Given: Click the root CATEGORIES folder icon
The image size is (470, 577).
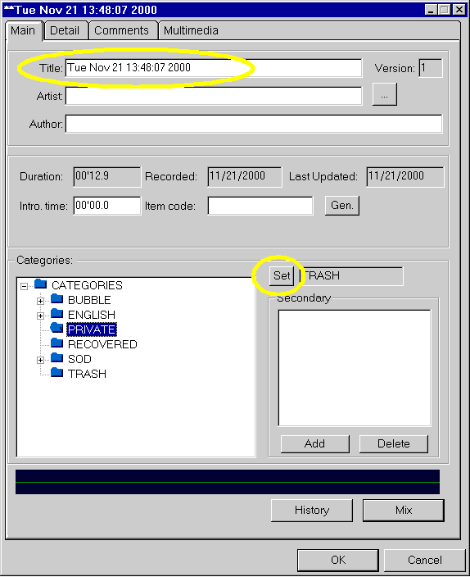Looking at the screenshot, I should [40, 284].
